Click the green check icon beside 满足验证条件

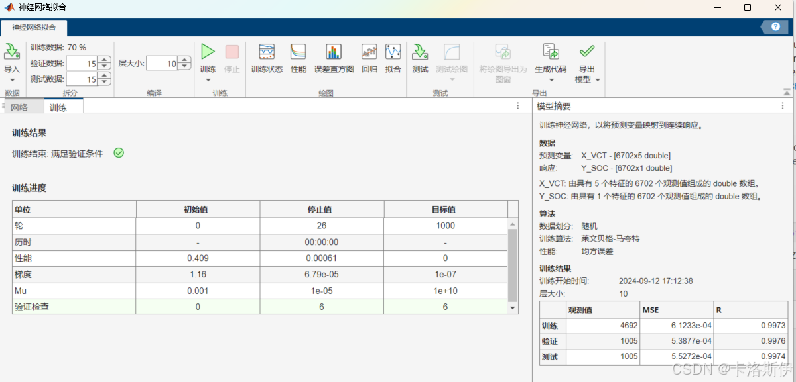pos(119,153)
